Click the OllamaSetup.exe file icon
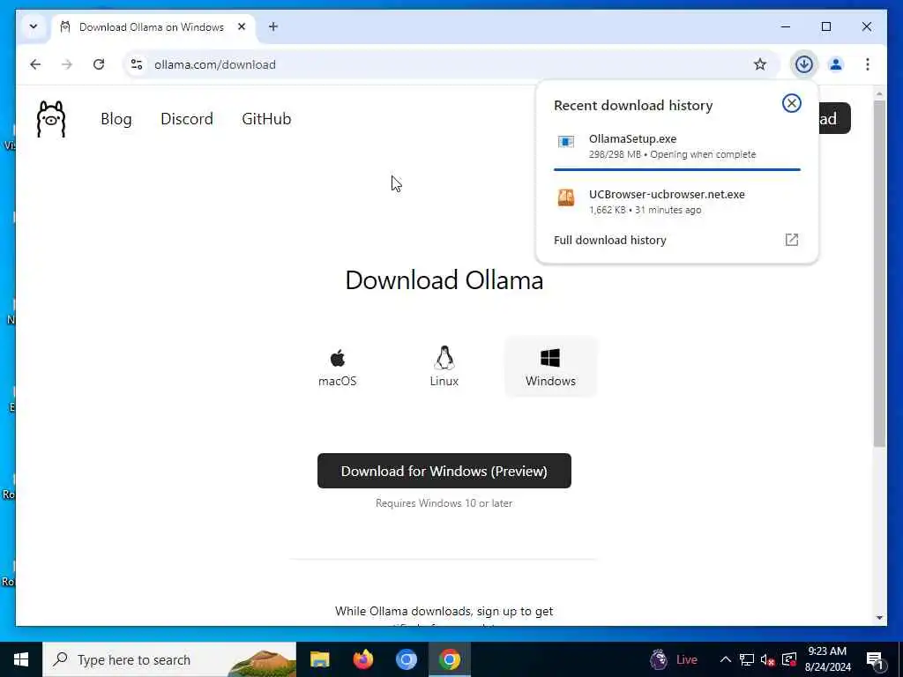 566,142
